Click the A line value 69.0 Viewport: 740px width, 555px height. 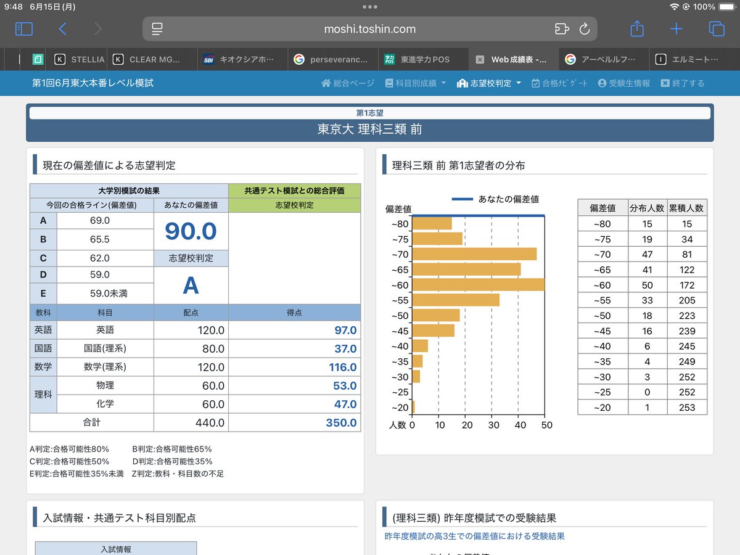click(100, 221)
